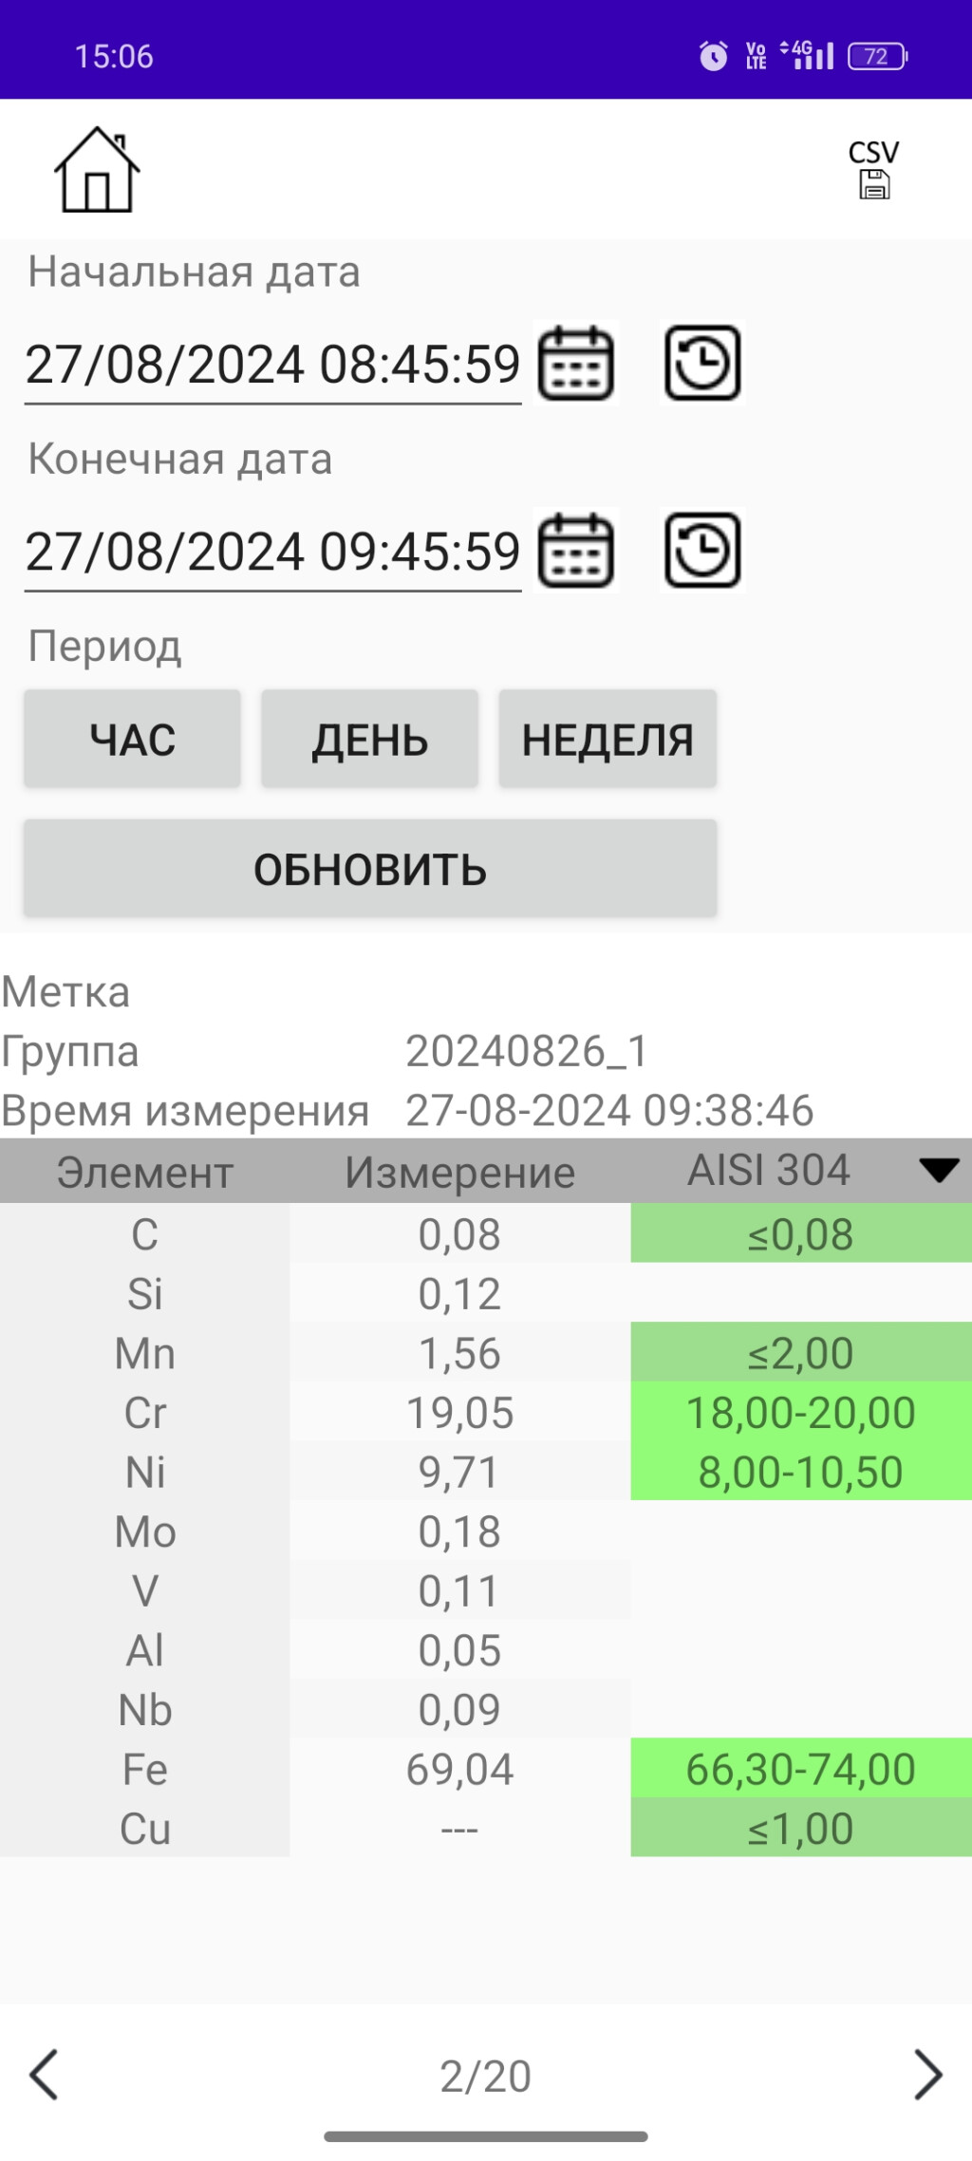Tap the Cr range 18,00-20,00 cell
Screen dimensions: 972x2161
(x=800, y=1413)
